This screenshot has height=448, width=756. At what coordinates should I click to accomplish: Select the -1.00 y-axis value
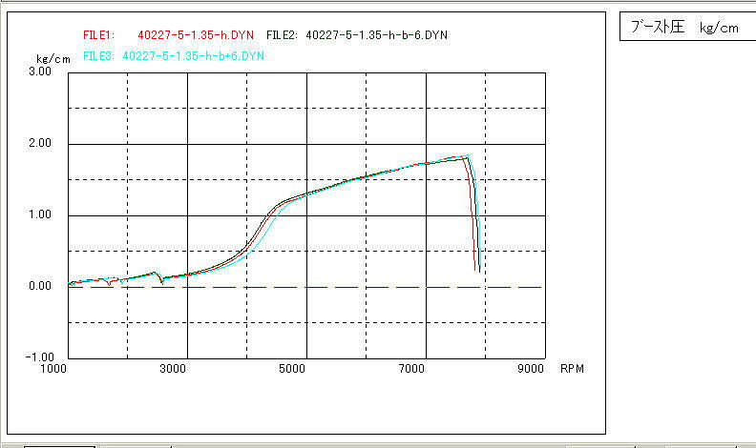point(39,357)
